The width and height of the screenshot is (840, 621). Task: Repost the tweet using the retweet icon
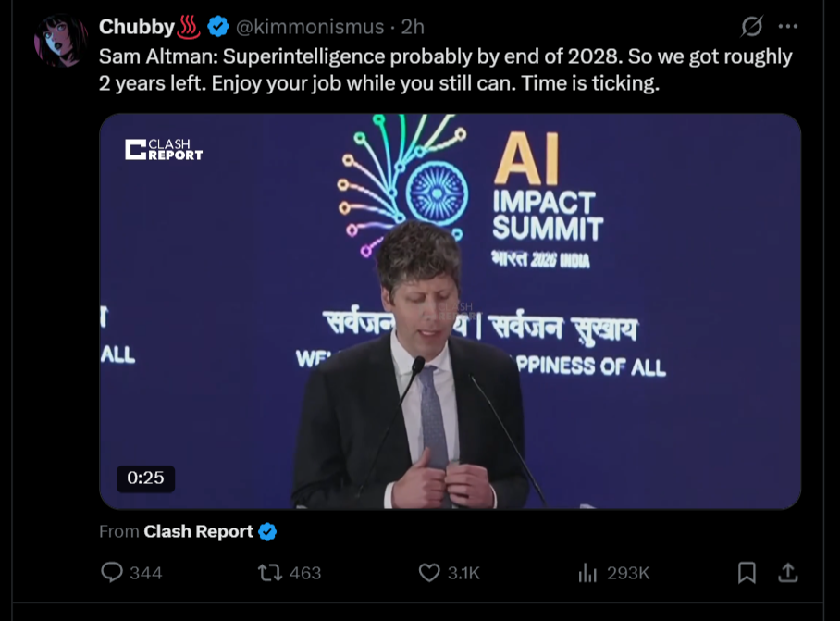(x=270, y=573)
